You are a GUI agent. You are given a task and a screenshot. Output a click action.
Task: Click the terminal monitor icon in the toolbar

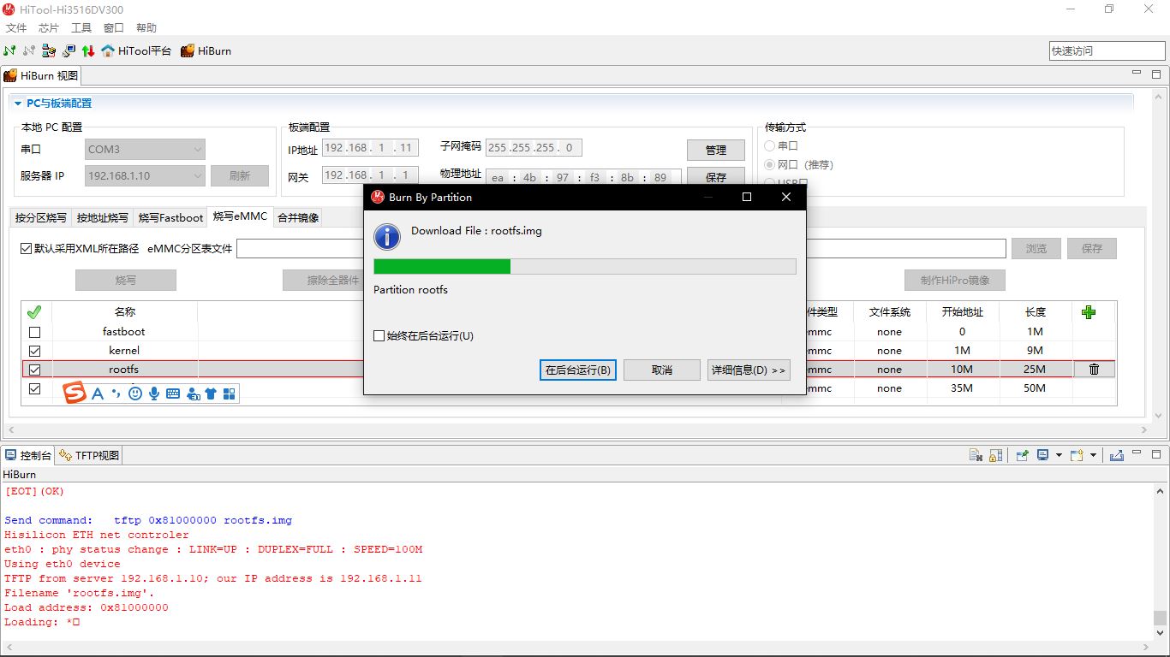point(69,50)
